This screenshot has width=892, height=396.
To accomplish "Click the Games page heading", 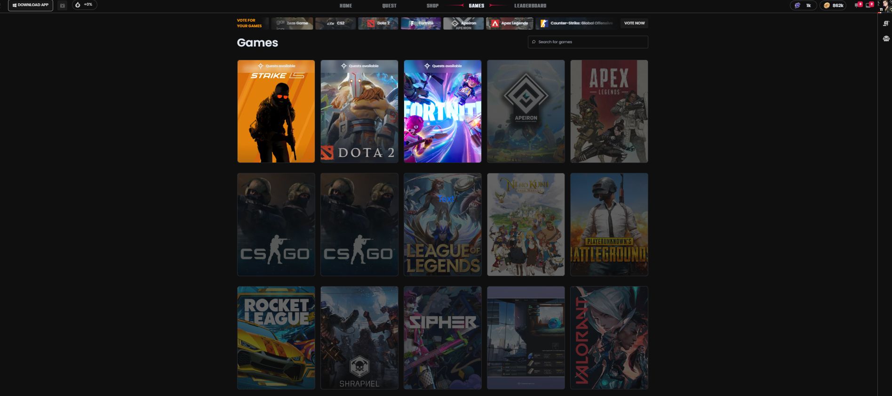I will tap(257, 43).
